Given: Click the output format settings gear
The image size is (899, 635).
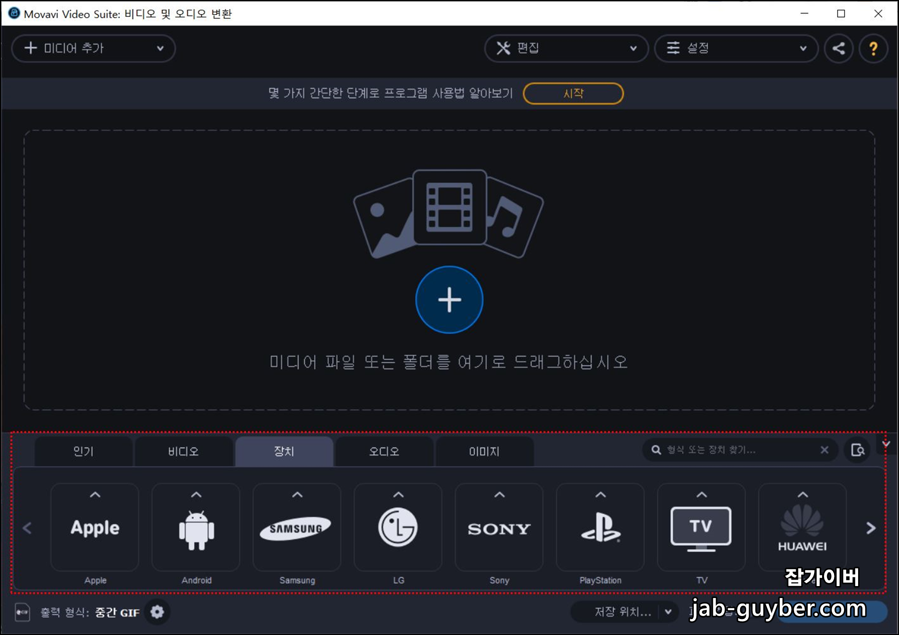Looking at the screenshot, I should click(x=157, y=612).
